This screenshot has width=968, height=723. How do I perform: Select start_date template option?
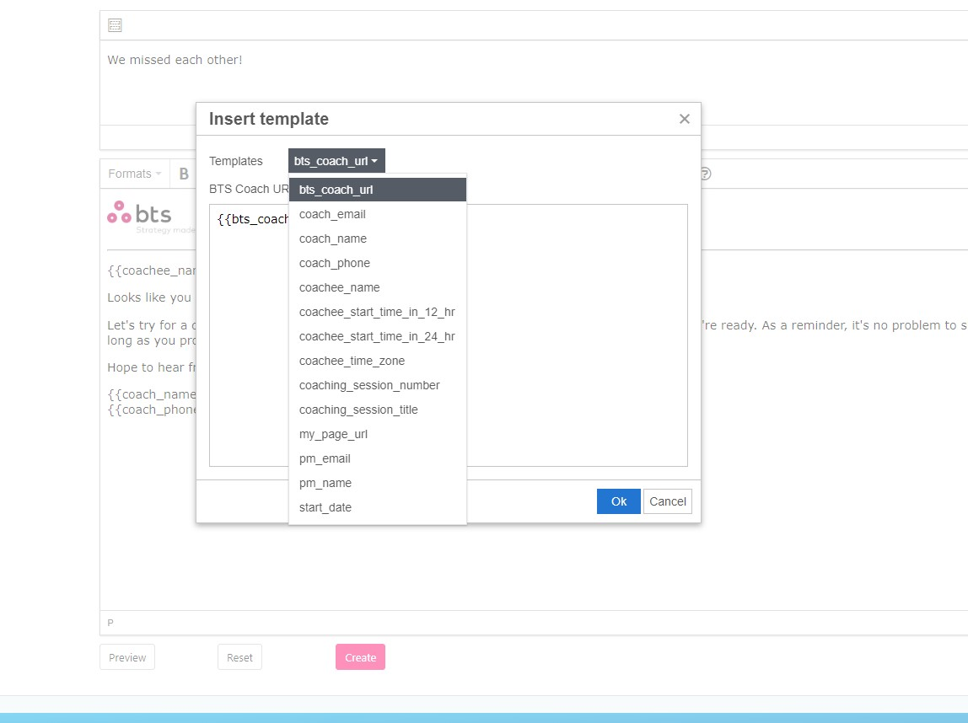[x=377, y=508]
